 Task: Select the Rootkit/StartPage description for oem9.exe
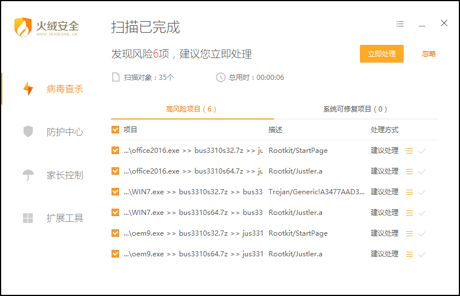coord(298,233)
